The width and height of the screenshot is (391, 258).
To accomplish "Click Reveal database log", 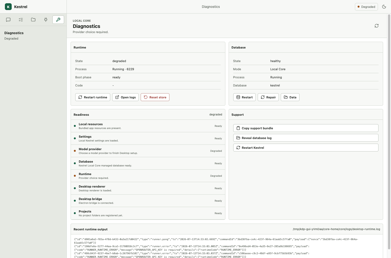I will (306, 138).
